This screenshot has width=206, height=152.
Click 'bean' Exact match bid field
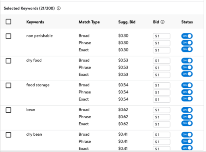162,124
